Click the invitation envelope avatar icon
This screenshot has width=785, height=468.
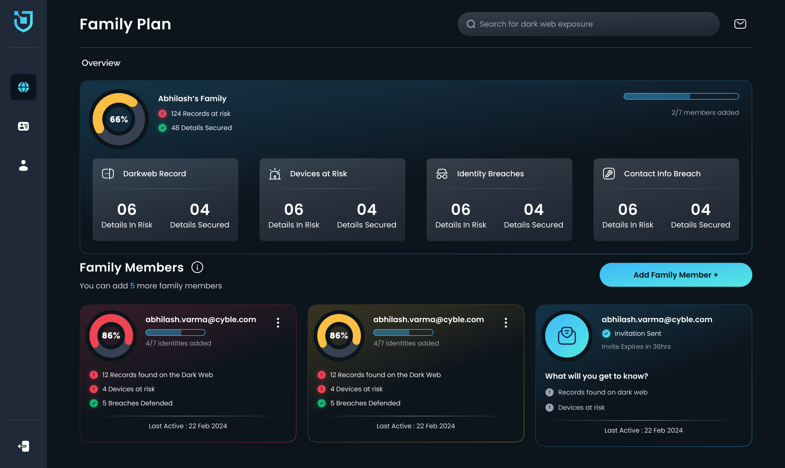point(567,336)
